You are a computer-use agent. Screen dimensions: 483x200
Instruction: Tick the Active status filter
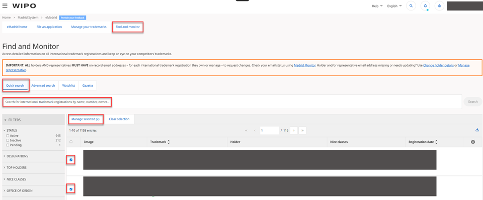point(8,135)
